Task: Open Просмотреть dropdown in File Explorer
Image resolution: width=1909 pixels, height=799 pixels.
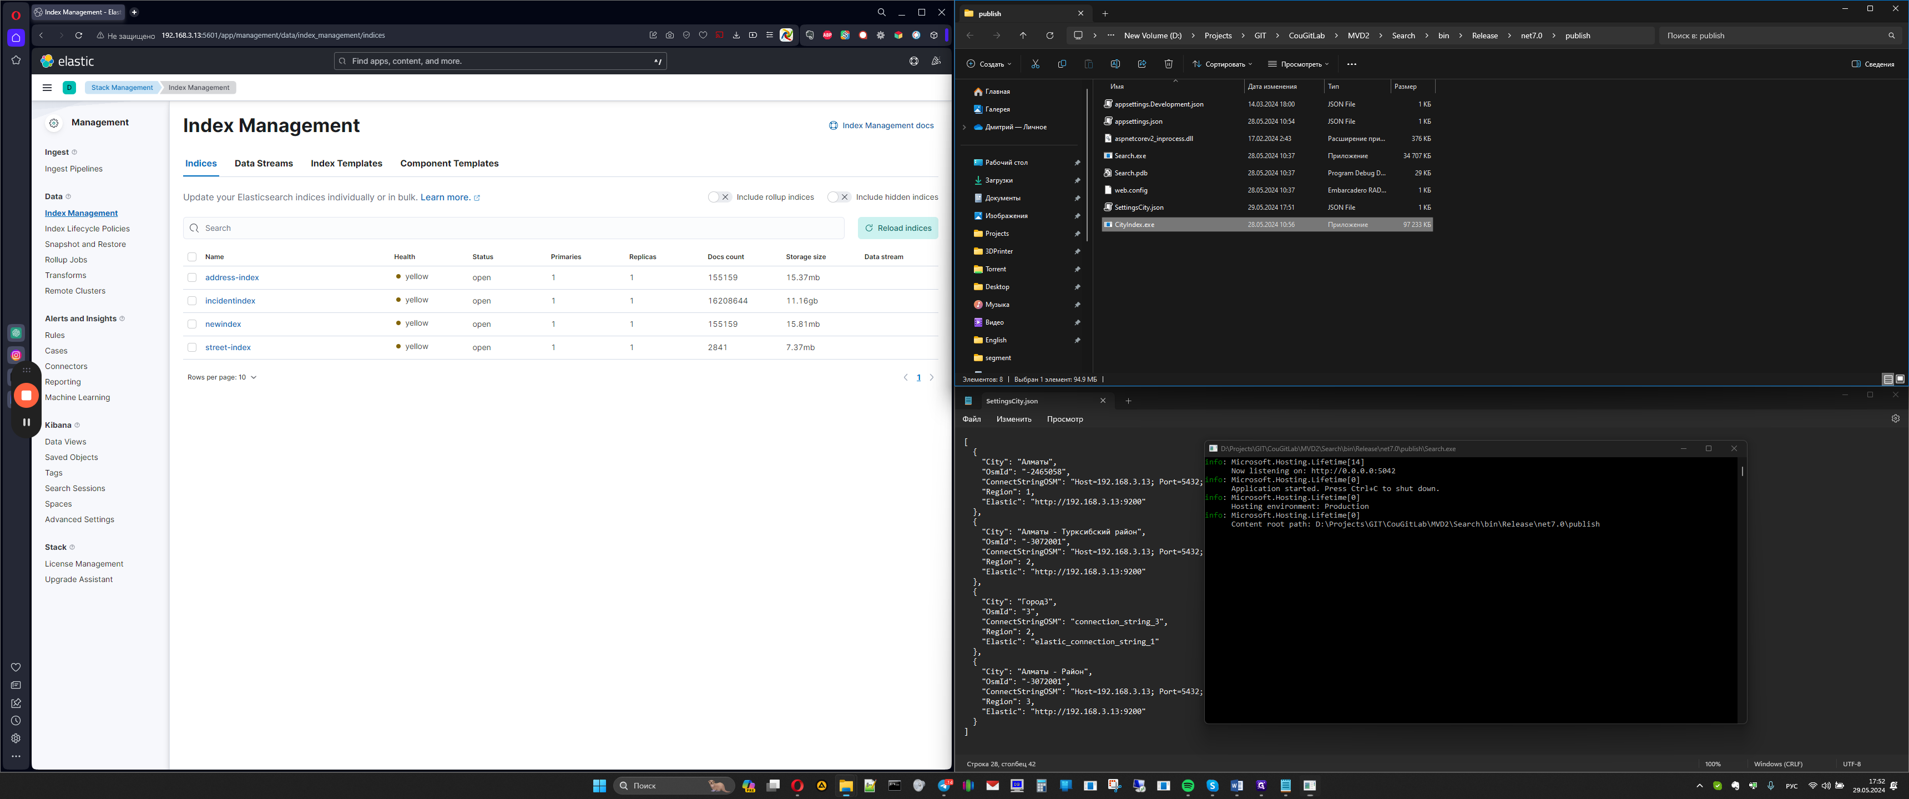Action: click(x=1299, y=64)
